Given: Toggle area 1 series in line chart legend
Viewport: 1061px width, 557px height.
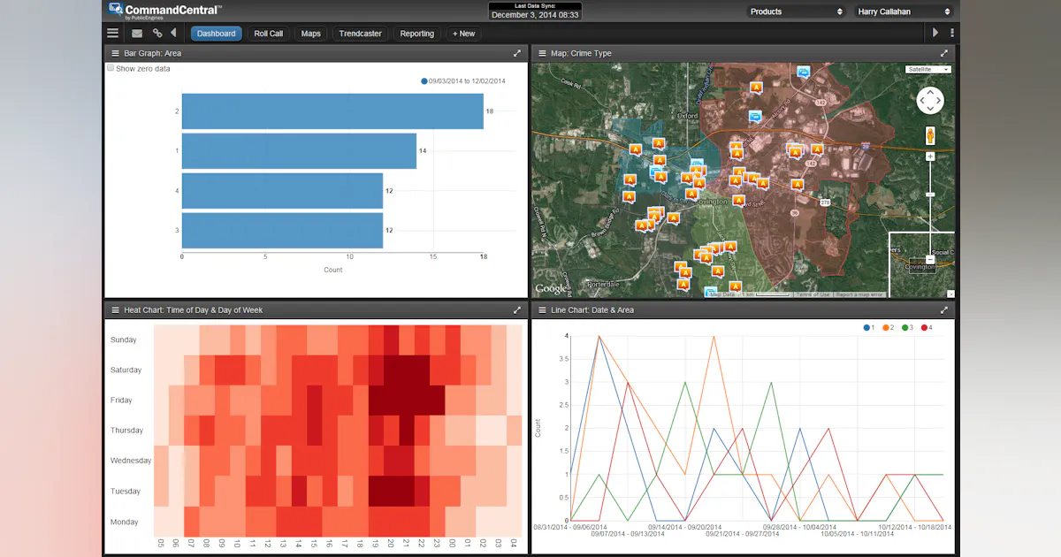Looking at the screenshot, I should point(868,327).
